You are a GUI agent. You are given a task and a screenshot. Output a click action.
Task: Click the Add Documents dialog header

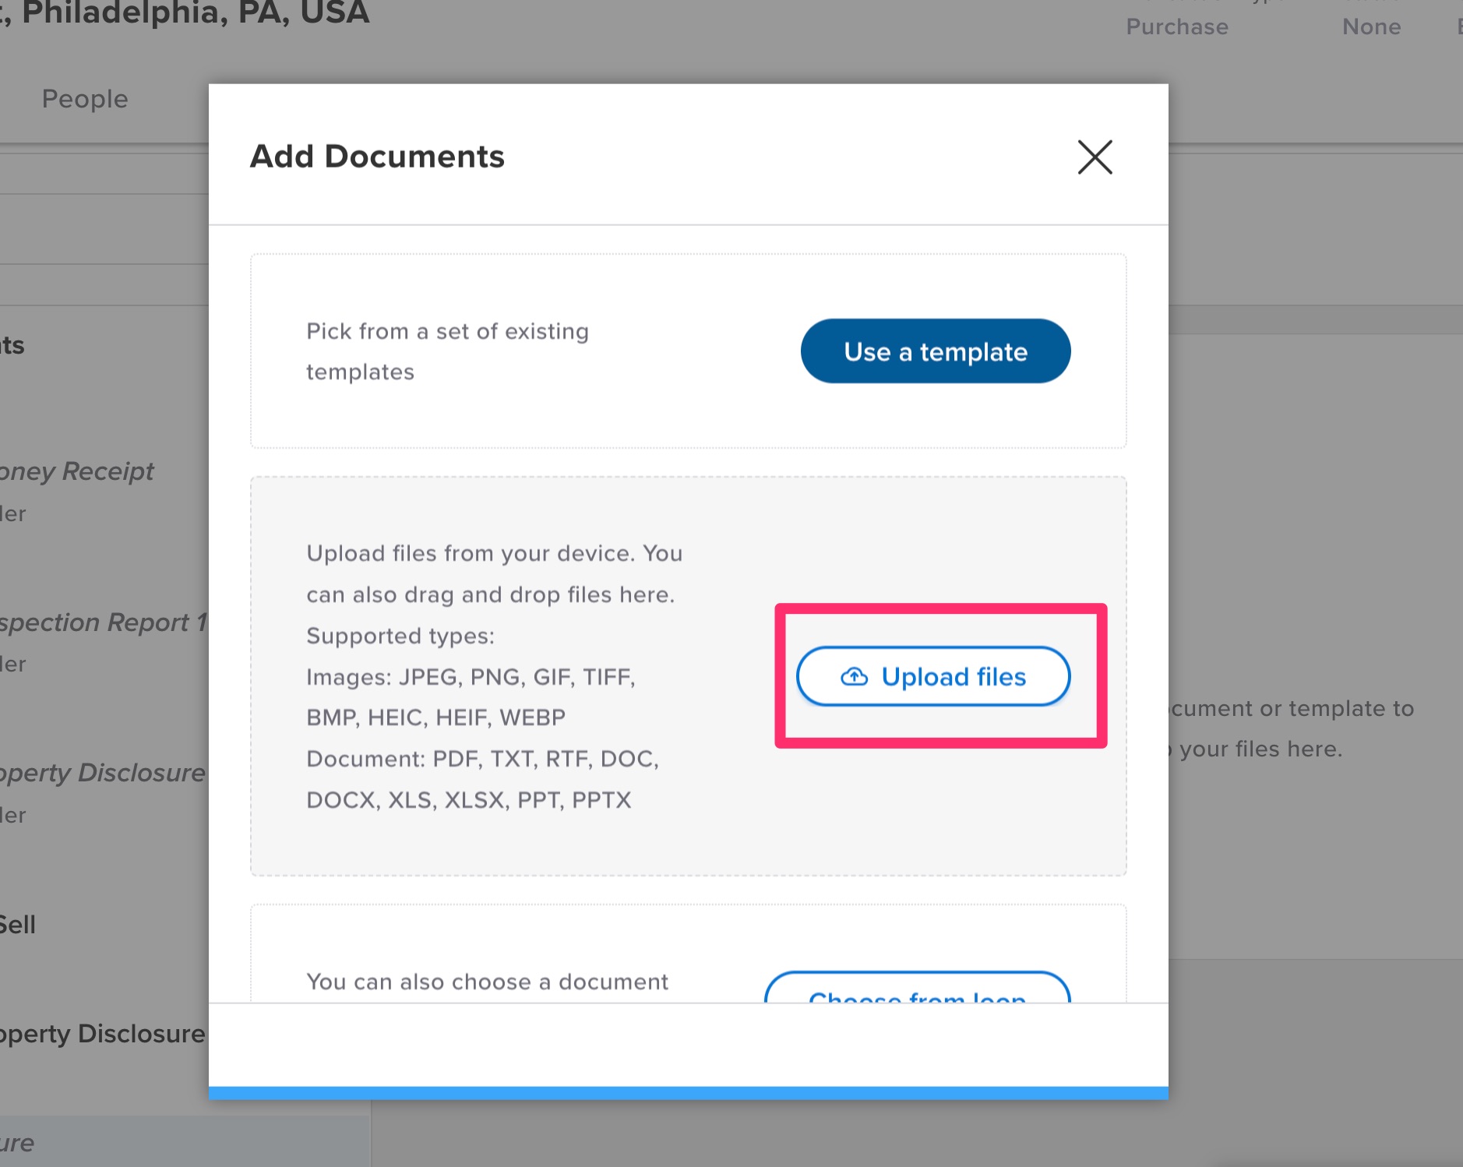click(x=376, y=156)
